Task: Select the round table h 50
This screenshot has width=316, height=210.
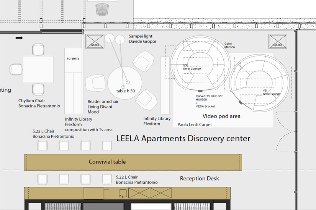Action: [124, 83]
